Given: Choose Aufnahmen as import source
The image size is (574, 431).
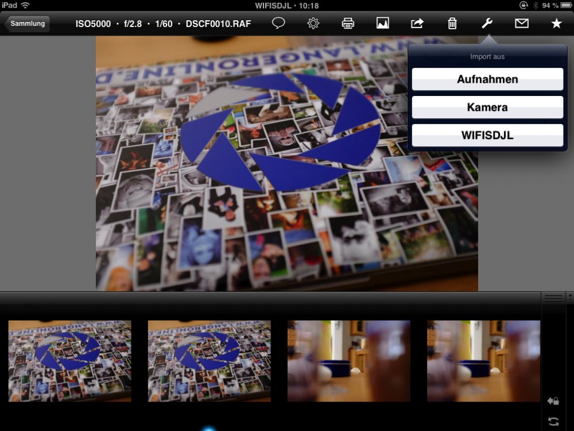Looking at the screenshot, I should pyautogui.click(x=487, y=79).
